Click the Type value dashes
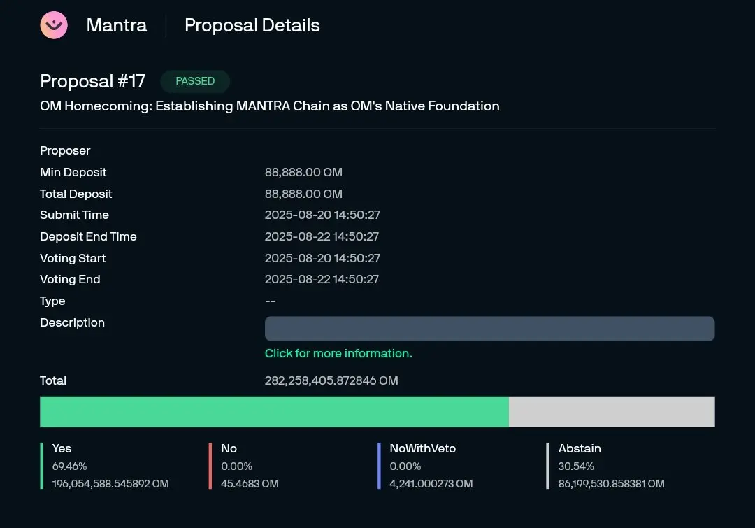This screenshot has height=528, width=755. (x=270, y=301)
